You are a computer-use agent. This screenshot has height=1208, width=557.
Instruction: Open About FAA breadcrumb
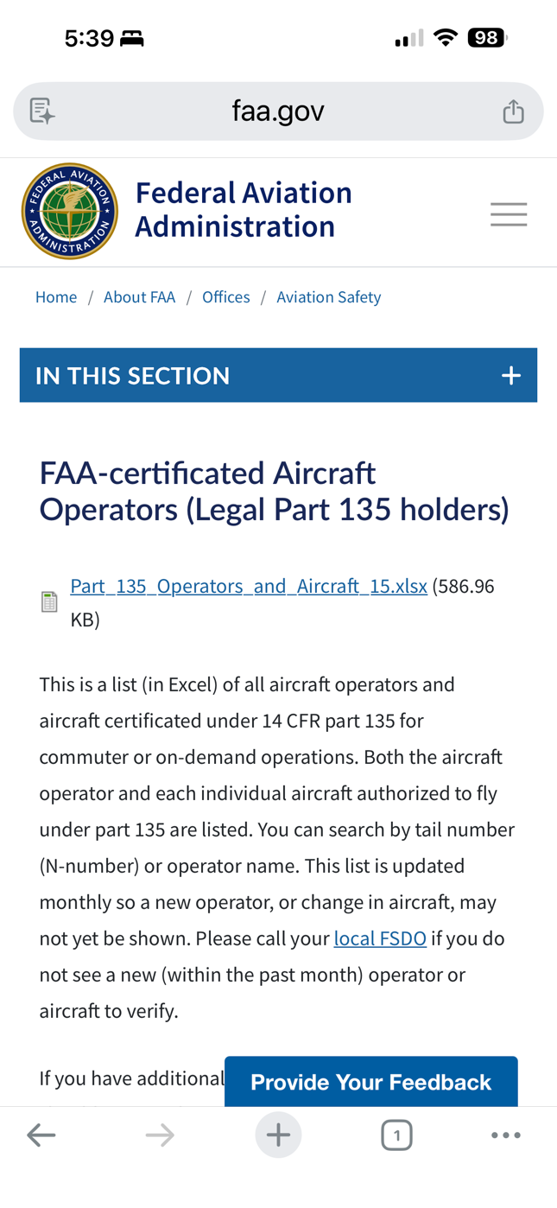click(139, 297)
